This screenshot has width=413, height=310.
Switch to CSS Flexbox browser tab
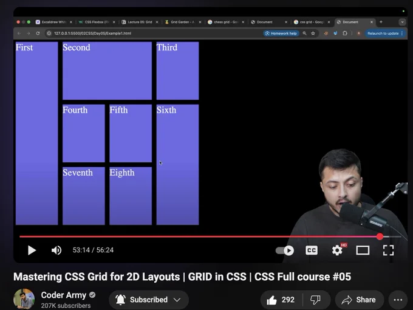tap(97, 22)
